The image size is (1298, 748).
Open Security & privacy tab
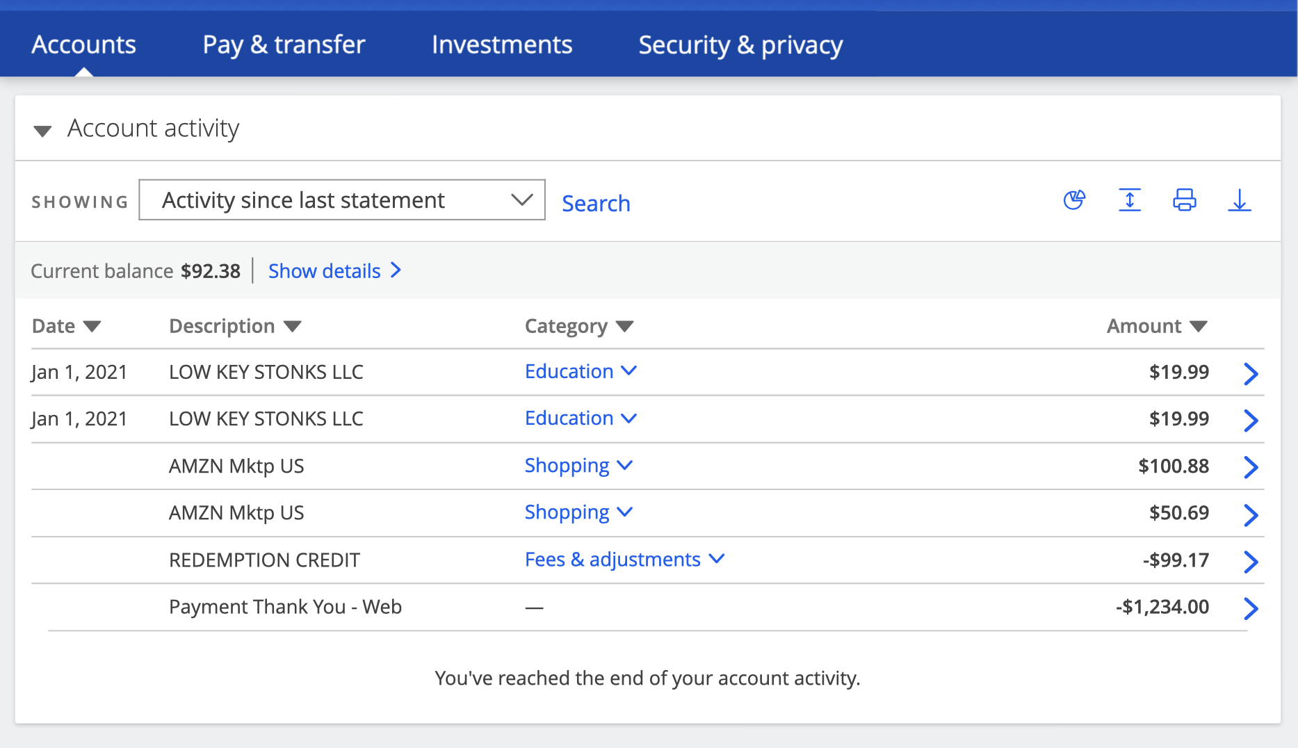740,44
